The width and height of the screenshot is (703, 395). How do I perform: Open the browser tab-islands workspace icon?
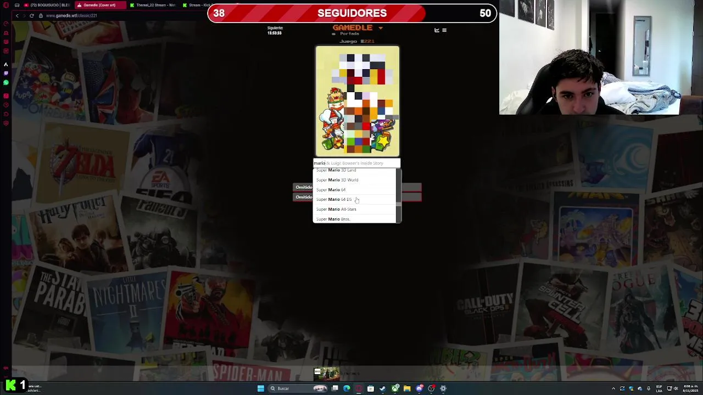[17, 5]
